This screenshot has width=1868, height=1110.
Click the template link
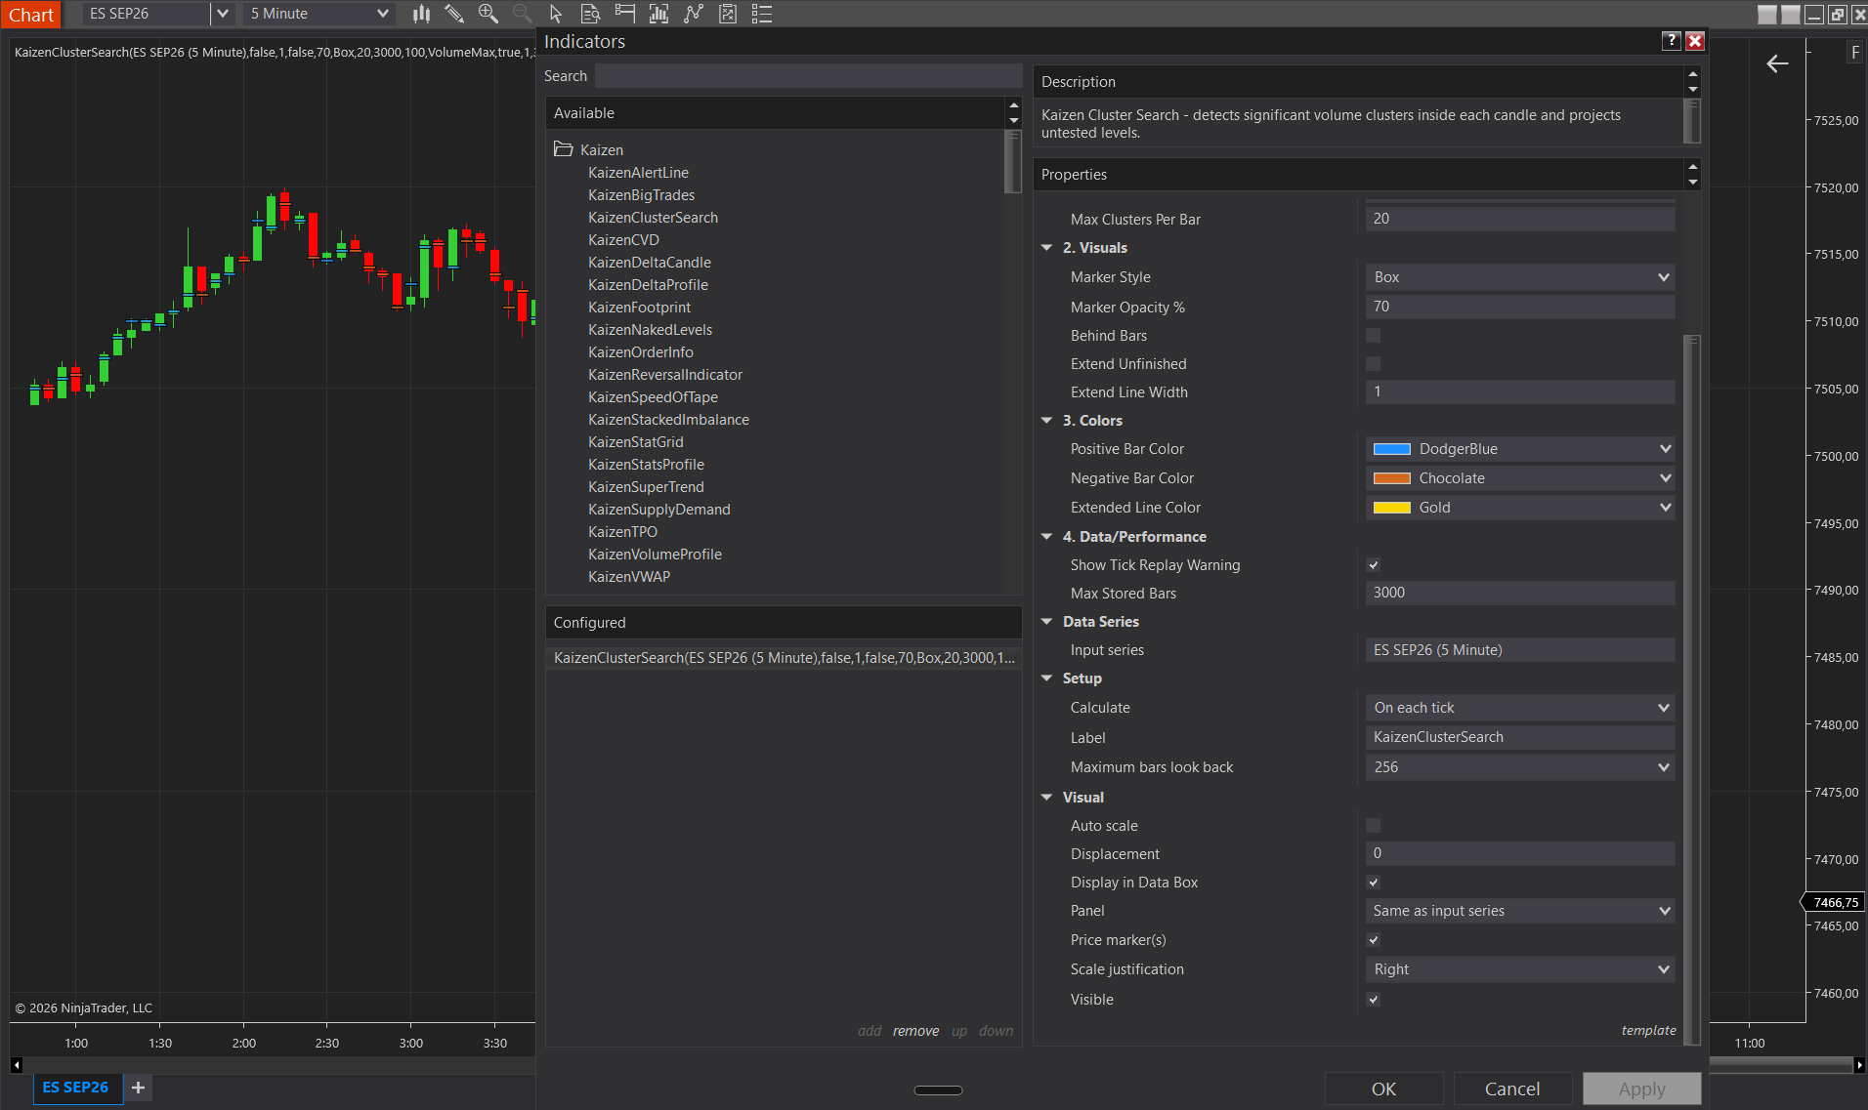tap(1648, 1030)
